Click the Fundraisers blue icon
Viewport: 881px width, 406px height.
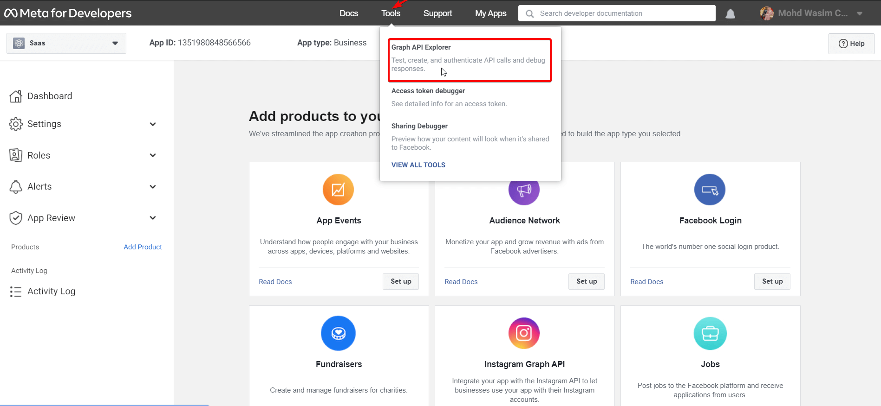(x=338, y=333)
